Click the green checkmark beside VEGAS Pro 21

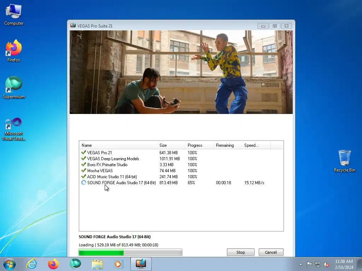(x=83, y=152)
